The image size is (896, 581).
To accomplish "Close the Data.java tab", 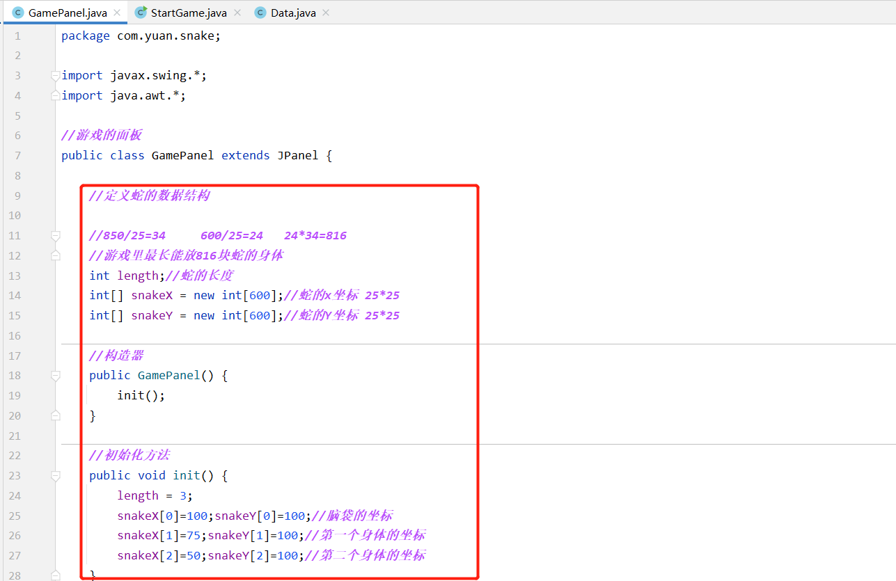I will 326,13.
